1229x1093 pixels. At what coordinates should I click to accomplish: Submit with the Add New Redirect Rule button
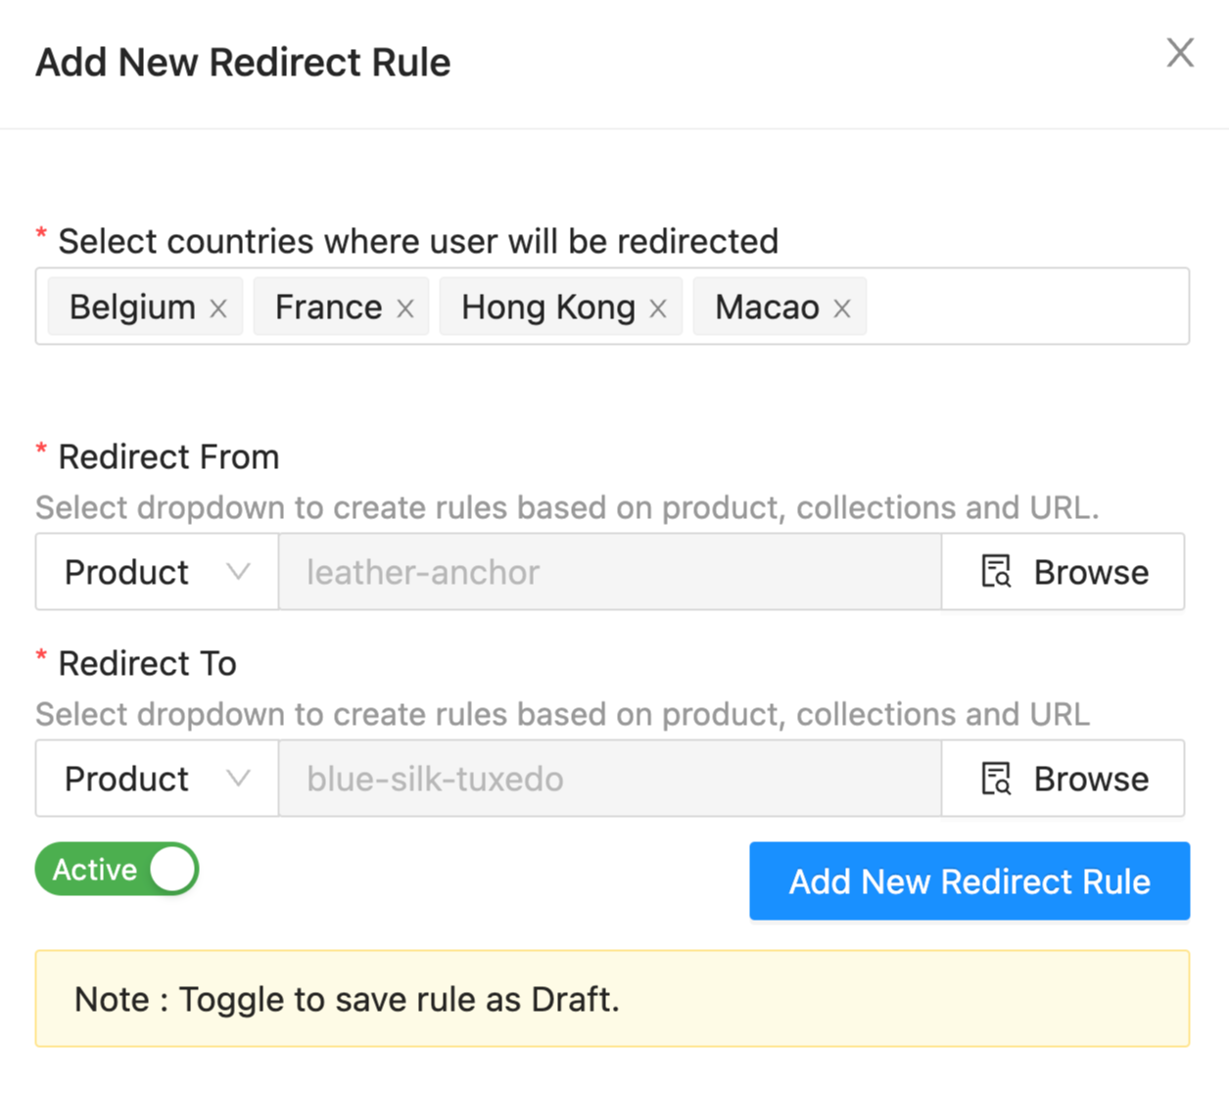969,881
